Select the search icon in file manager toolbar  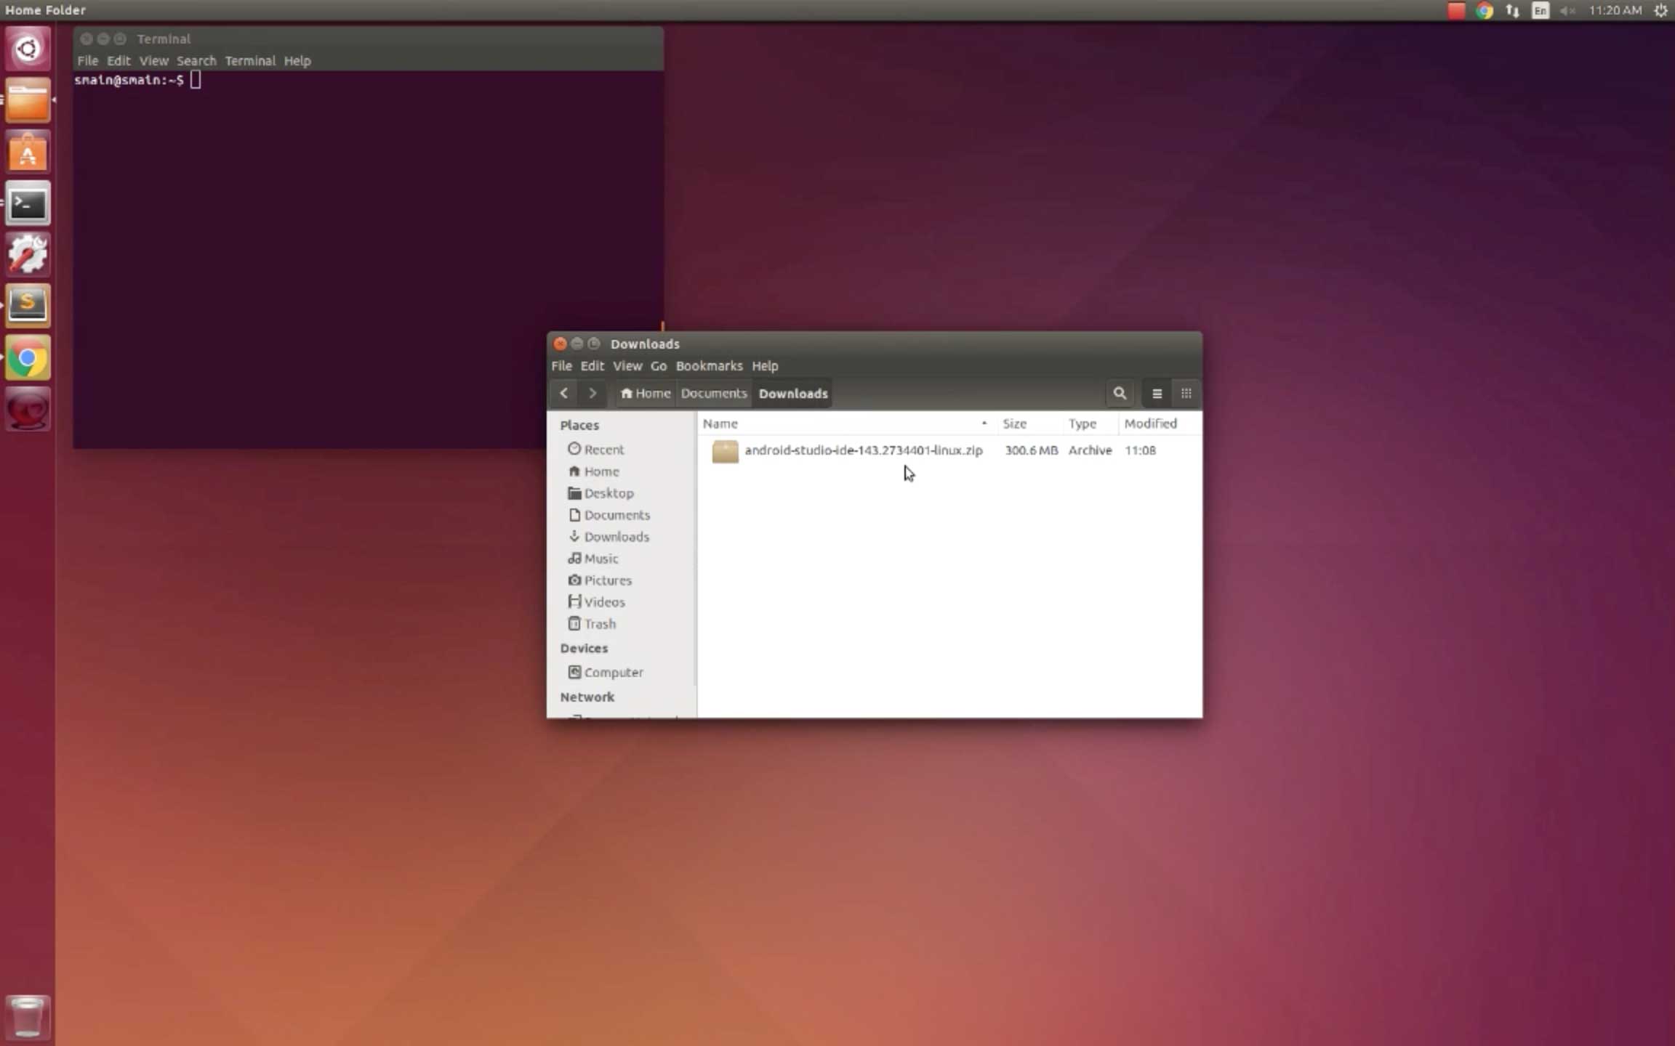[x=1119, y=393]
